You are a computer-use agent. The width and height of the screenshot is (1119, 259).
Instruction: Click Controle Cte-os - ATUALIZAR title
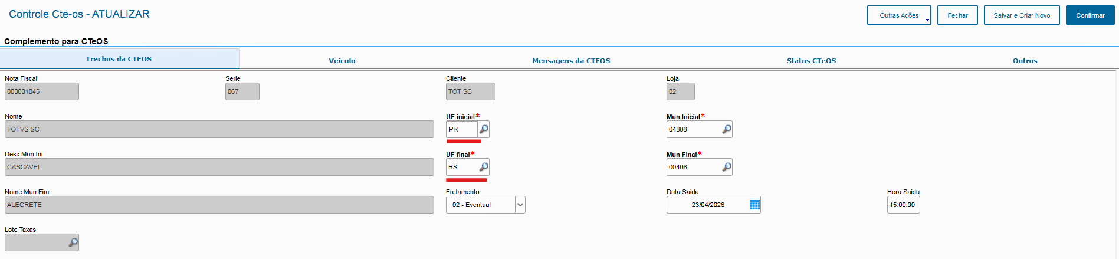point(79,14)
